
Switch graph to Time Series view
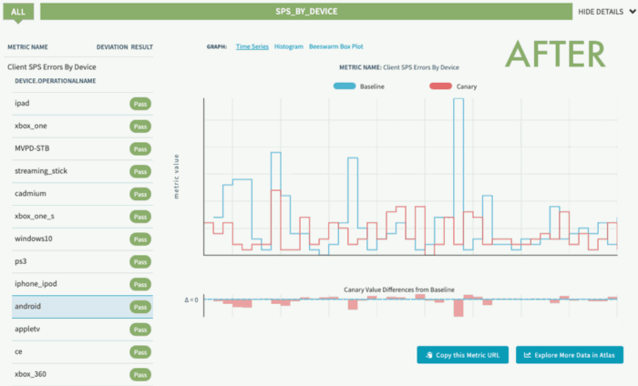(x=251, y=46)
